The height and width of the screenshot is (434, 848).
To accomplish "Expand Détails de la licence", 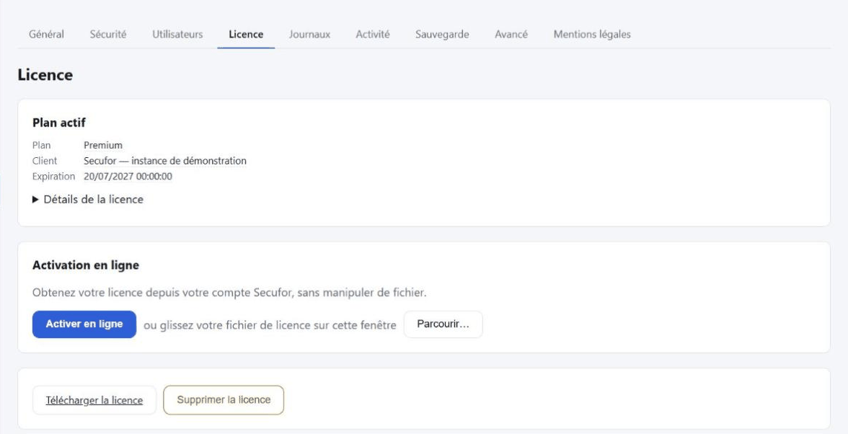I will (x=88, y=200).
